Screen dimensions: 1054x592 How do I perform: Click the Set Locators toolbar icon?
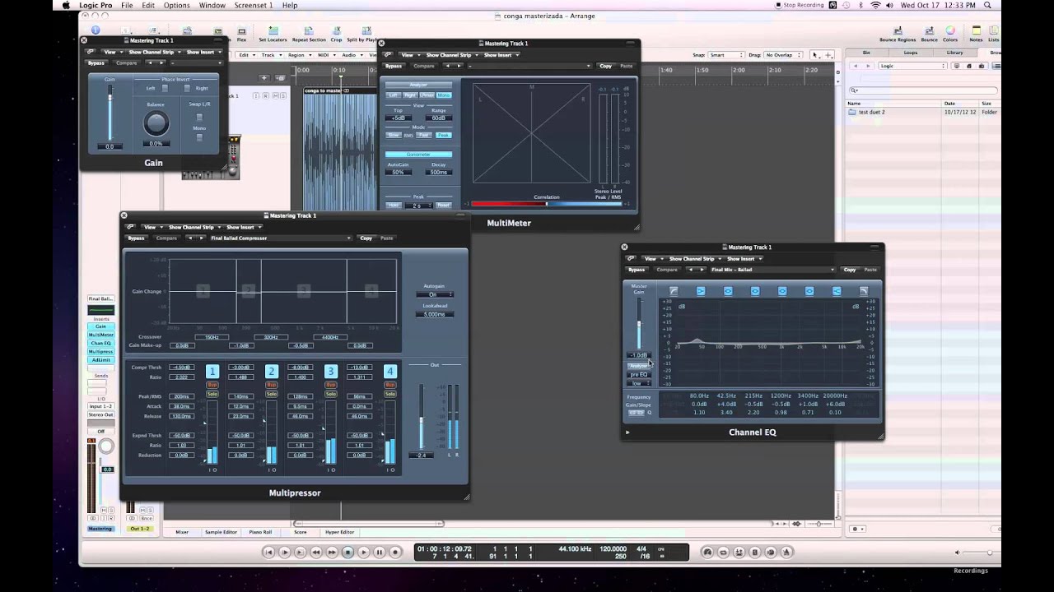tap(273, 31)
